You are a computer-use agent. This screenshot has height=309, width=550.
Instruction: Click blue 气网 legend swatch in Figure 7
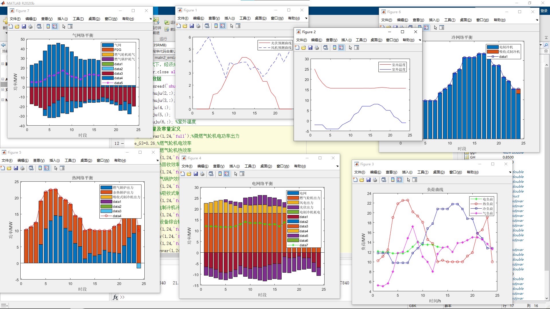pos(108,45)
